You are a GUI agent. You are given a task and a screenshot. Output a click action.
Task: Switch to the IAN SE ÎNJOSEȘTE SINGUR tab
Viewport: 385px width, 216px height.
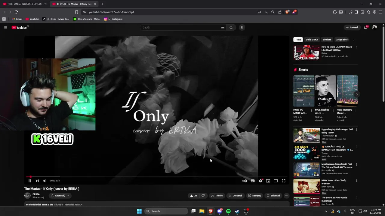point(25,4)
